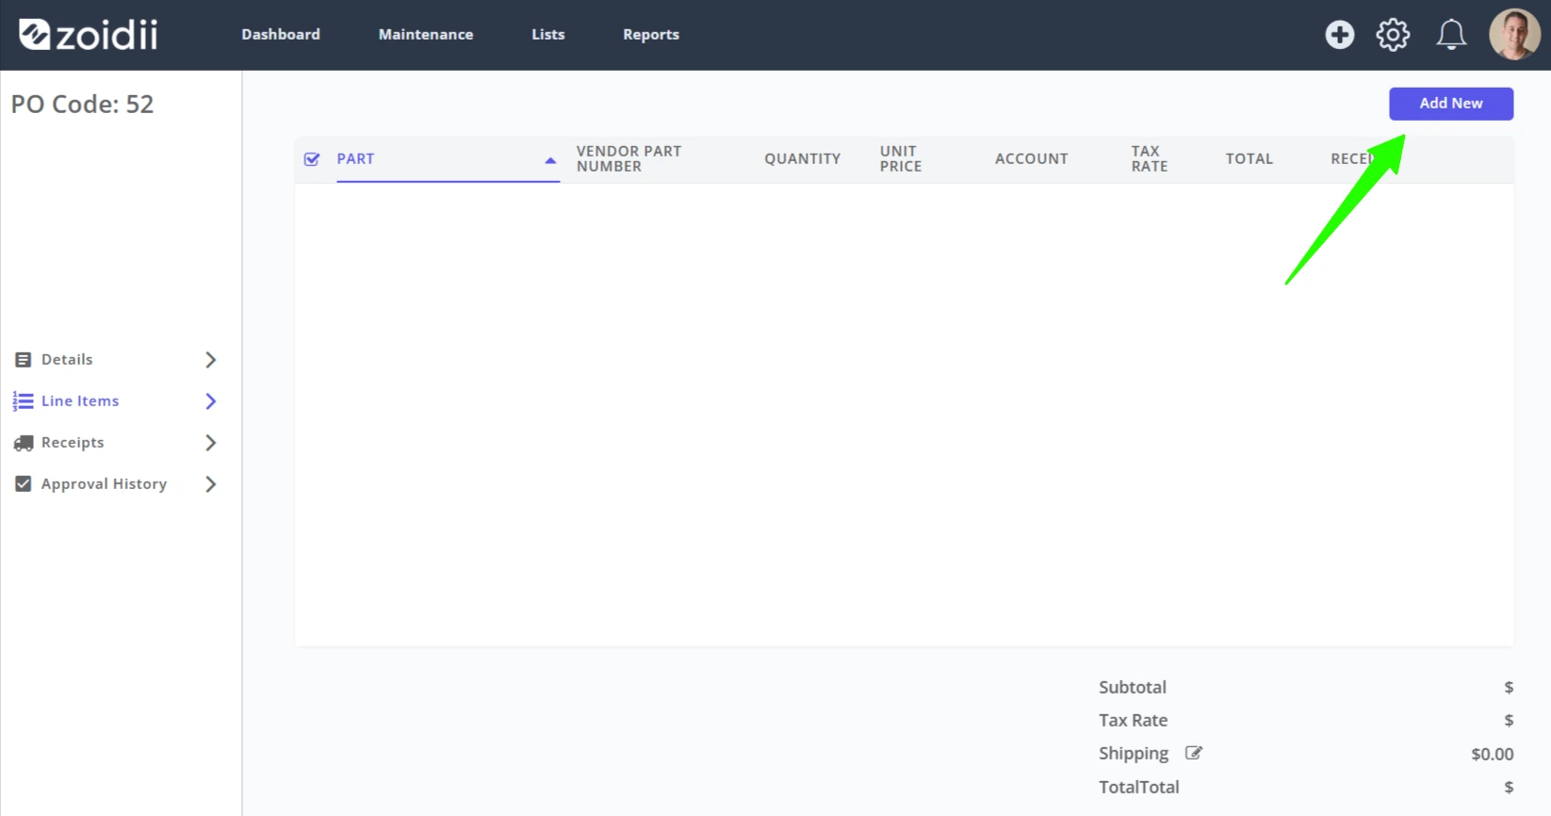Sort by Part column header
Screen dimensions: 1551x816
tap(355, 159)
